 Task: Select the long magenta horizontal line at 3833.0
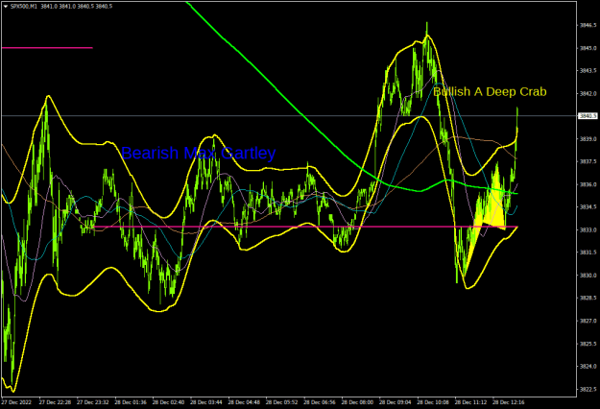[x=305, y=227]
